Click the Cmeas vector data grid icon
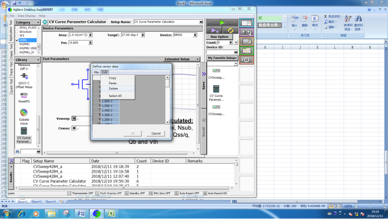The image size is (388, 219). pyautogui.click(x=74, y=128)
